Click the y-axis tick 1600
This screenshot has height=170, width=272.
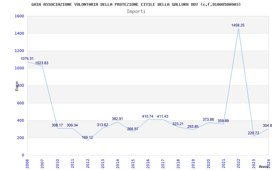pos(19,16)
